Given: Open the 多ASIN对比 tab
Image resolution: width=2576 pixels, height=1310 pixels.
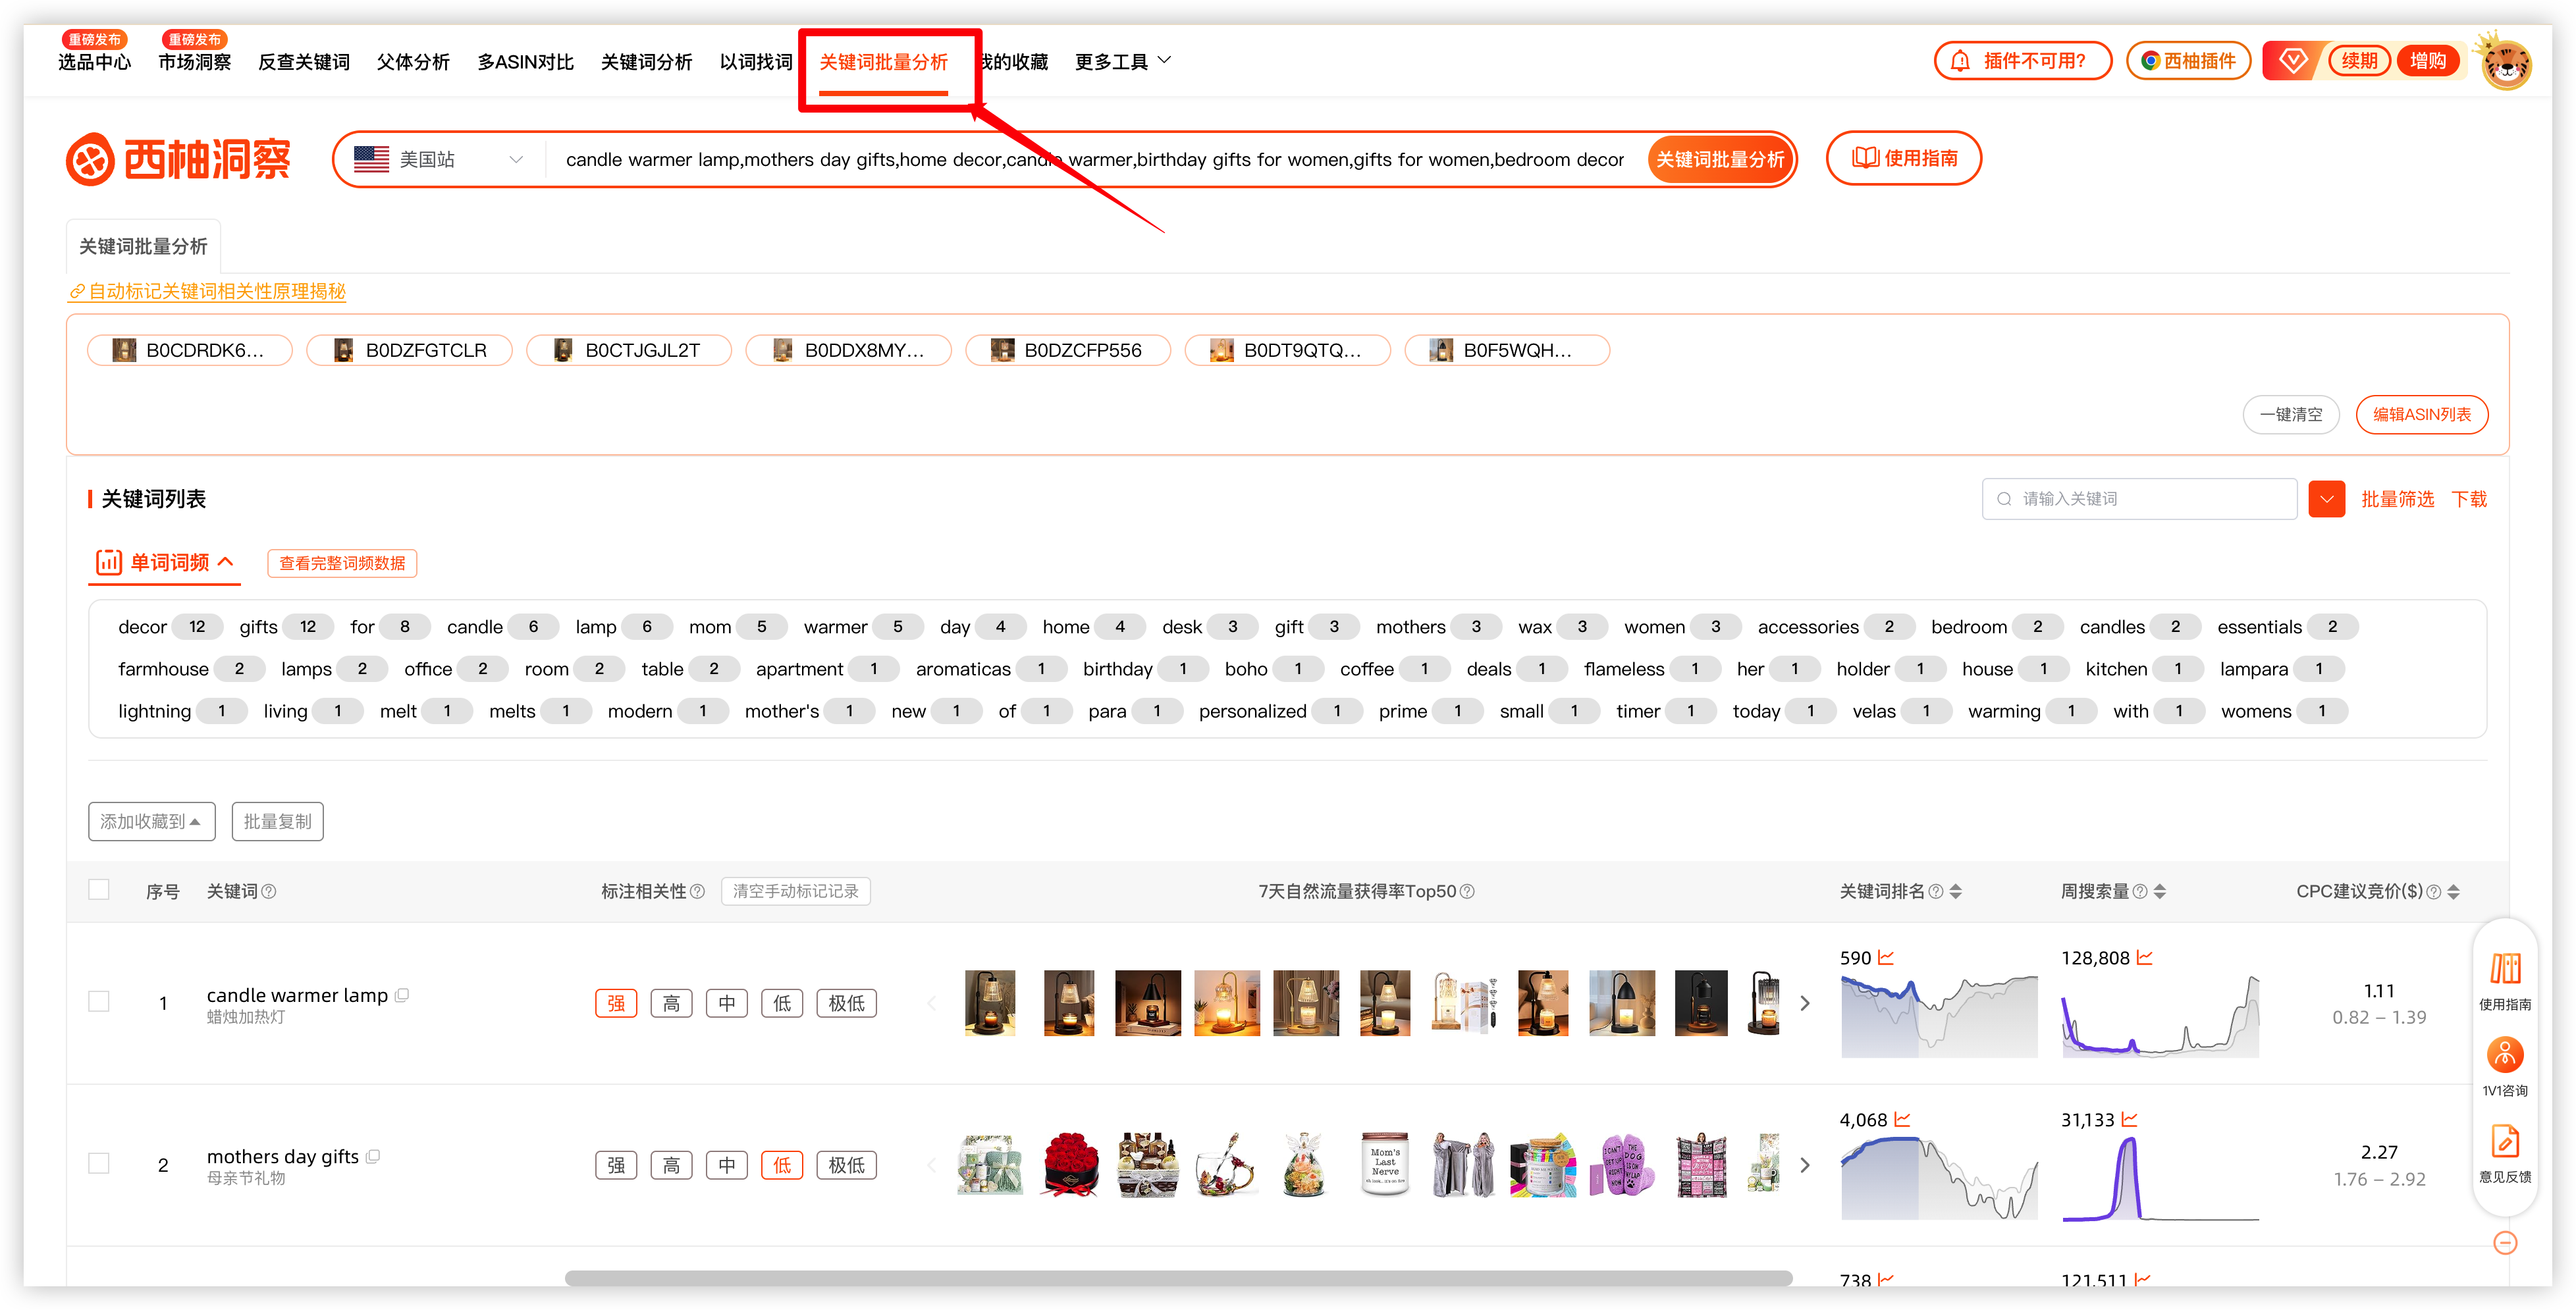Looking at the screenshot, I should pyautogui.click(x=525, y=62).
